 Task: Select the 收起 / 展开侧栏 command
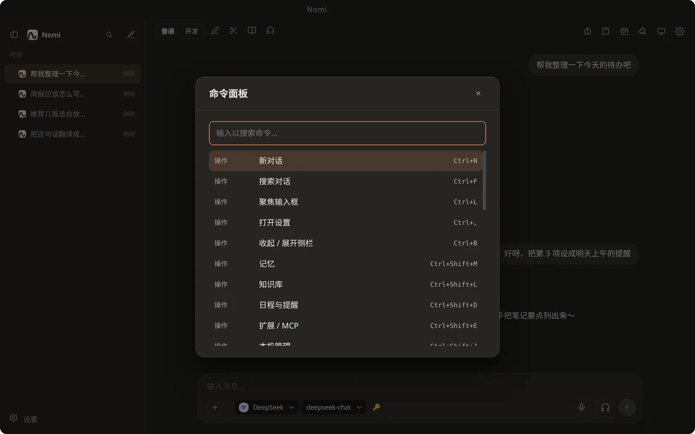(346, 243)
